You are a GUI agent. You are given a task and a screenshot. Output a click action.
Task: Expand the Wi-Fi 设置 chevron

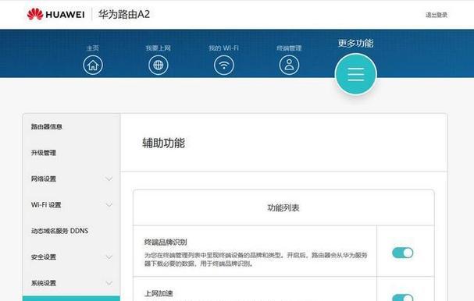tap(109, 205)
